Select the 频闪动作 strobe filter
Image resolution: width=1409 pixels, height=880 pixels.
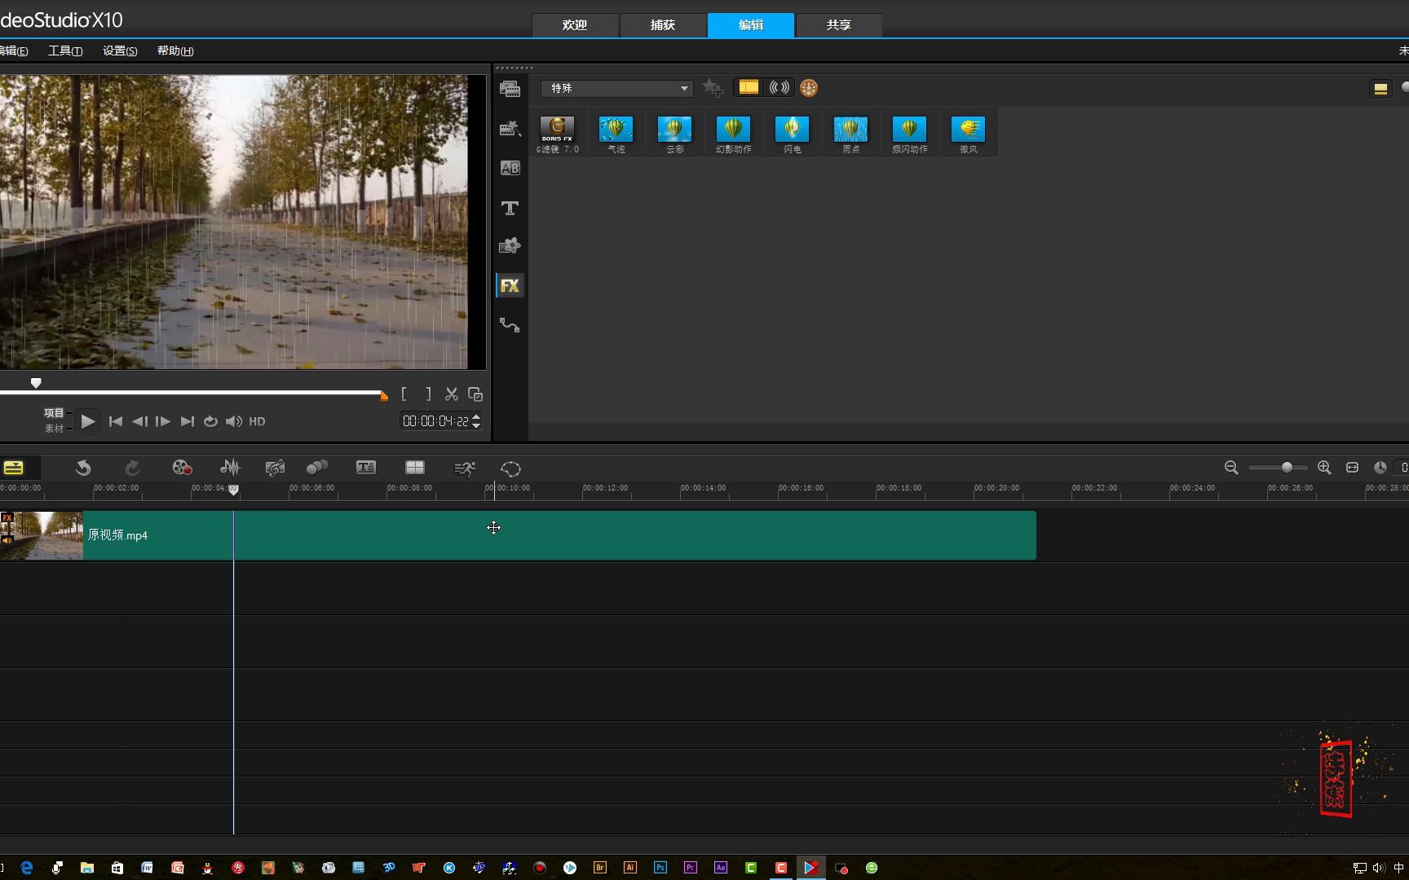tap(910, 134)
